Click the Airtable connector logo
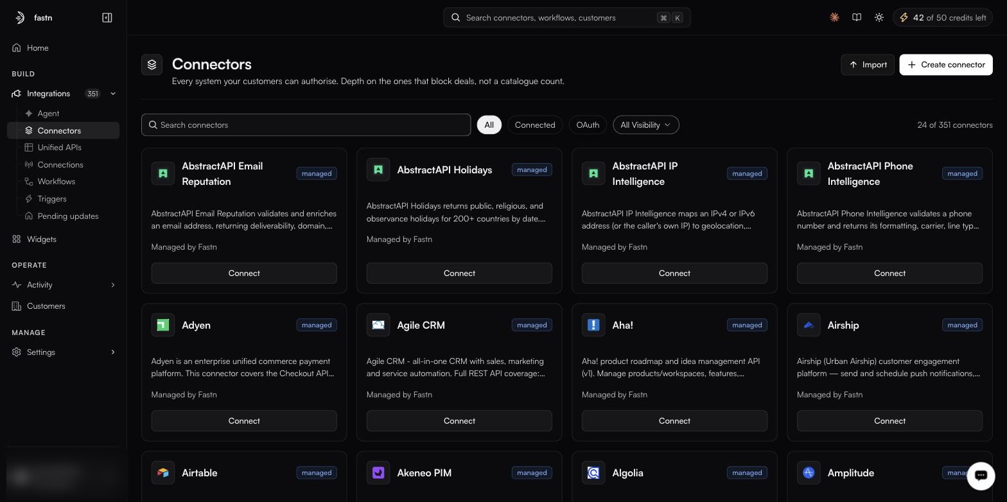The height and width of the screenshot is (502, 1007). (163, 472)
